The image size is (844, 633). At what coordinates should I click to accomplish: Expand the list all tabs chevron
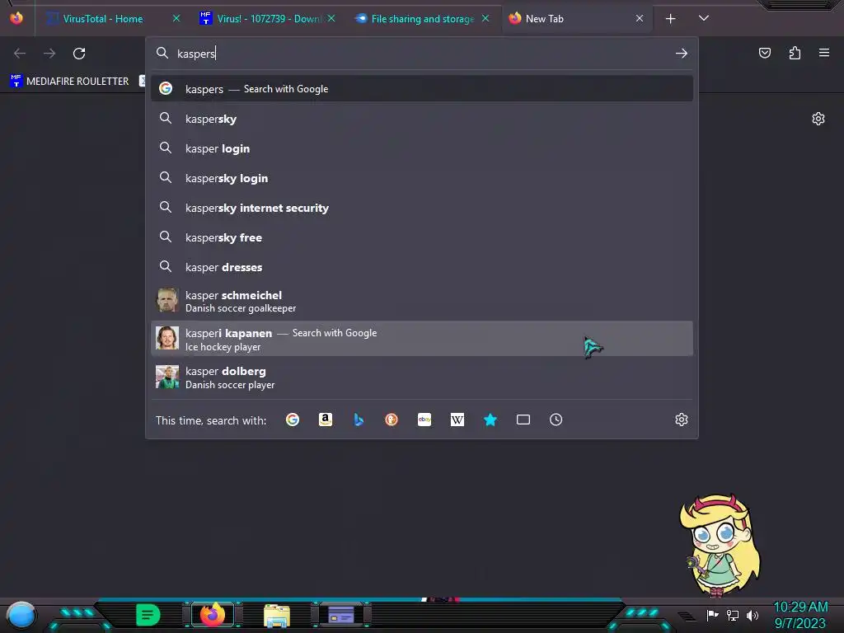tap(704, 18)
